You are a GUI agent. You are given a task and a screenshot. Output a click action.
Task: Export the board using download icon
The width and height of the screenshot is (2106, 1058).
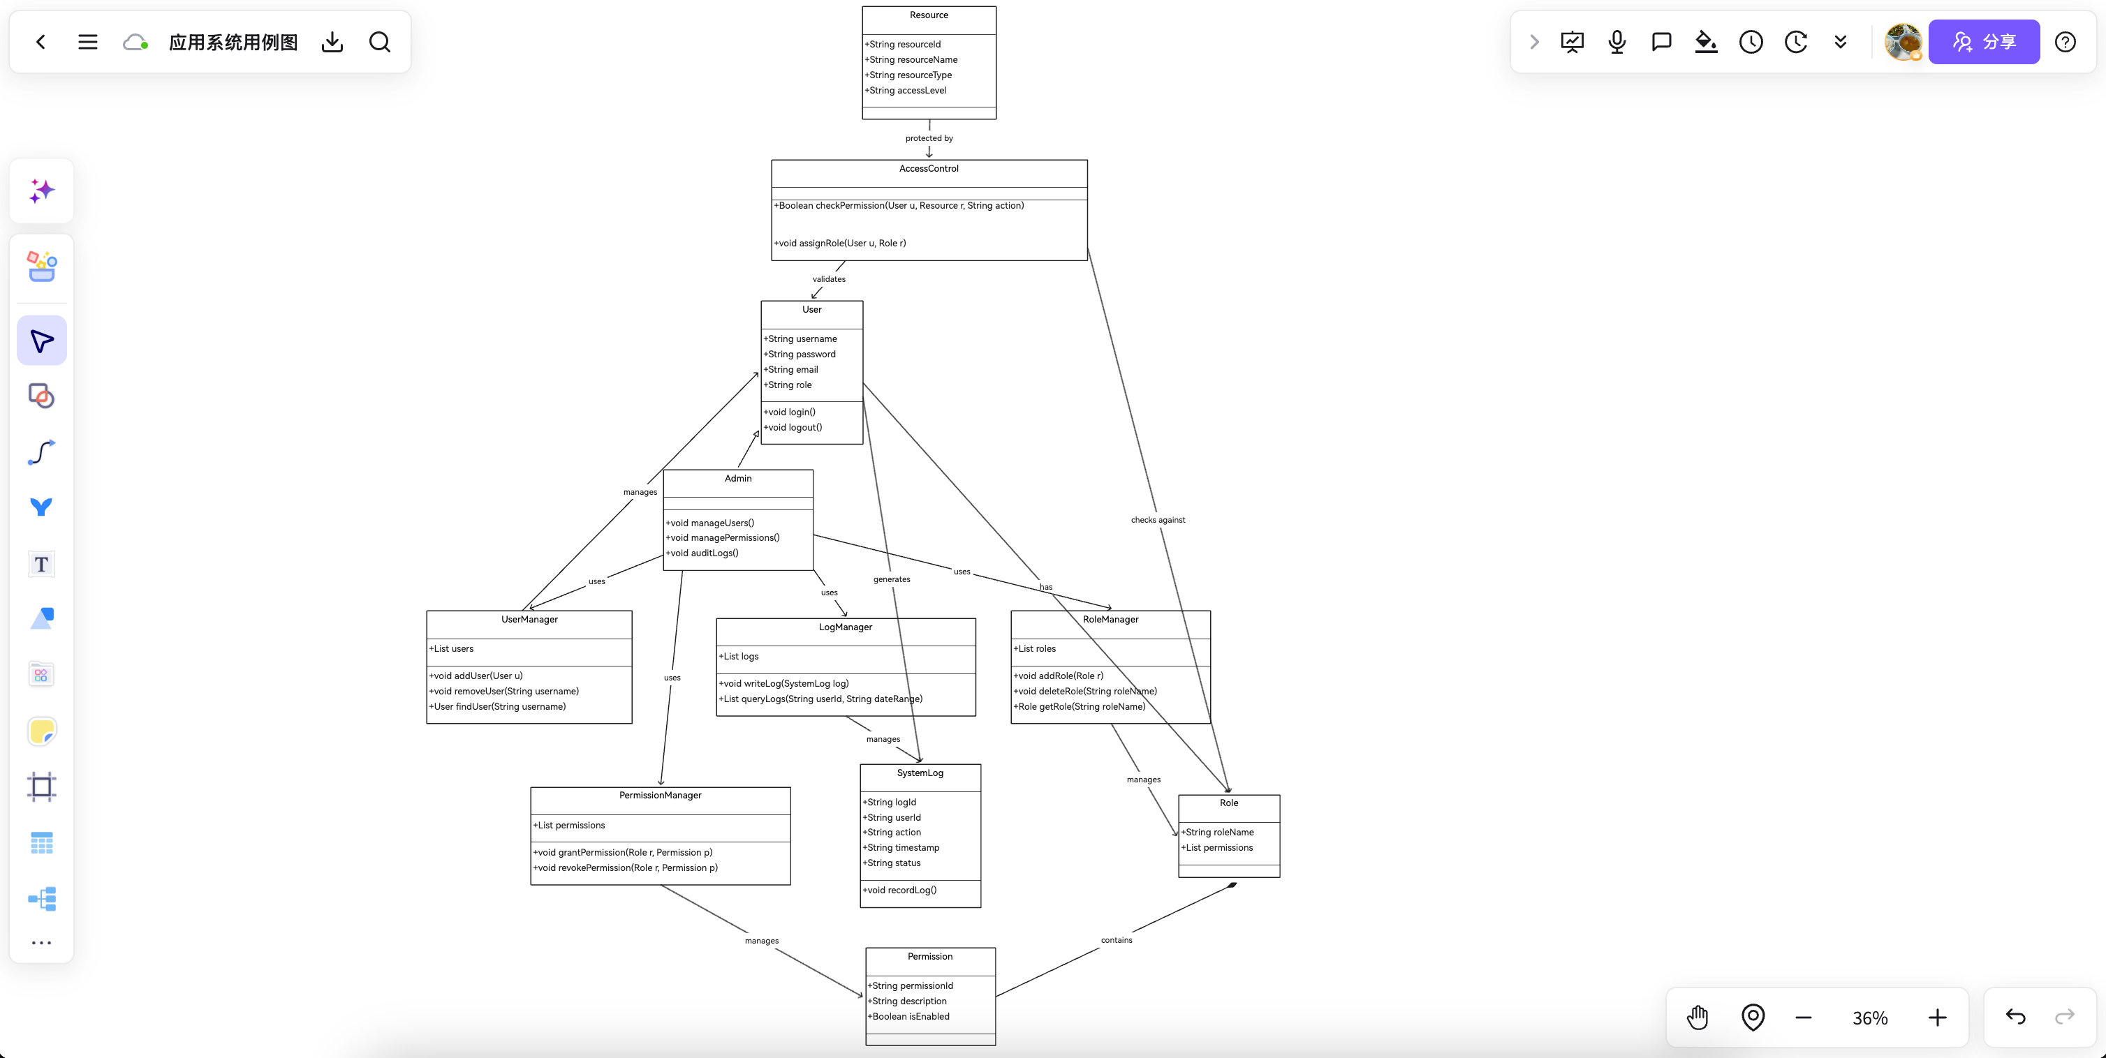coord(332,42)
